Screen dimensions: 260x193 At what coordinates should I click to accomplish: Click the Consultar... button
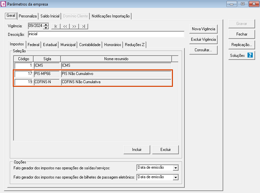pyautogui.click(x=203, y=50)
